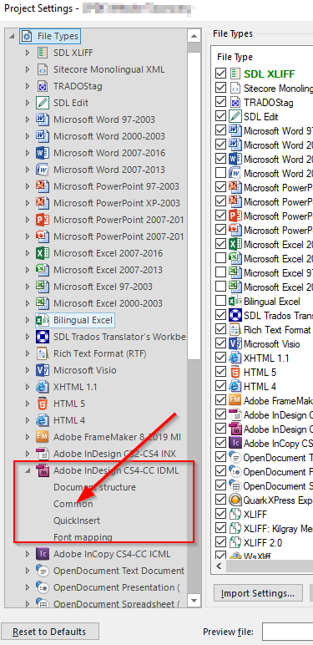Select the SDL Edit pencil icon in tree
The height and width of the screenshot is (645, 313).
(x=42, y=103)
